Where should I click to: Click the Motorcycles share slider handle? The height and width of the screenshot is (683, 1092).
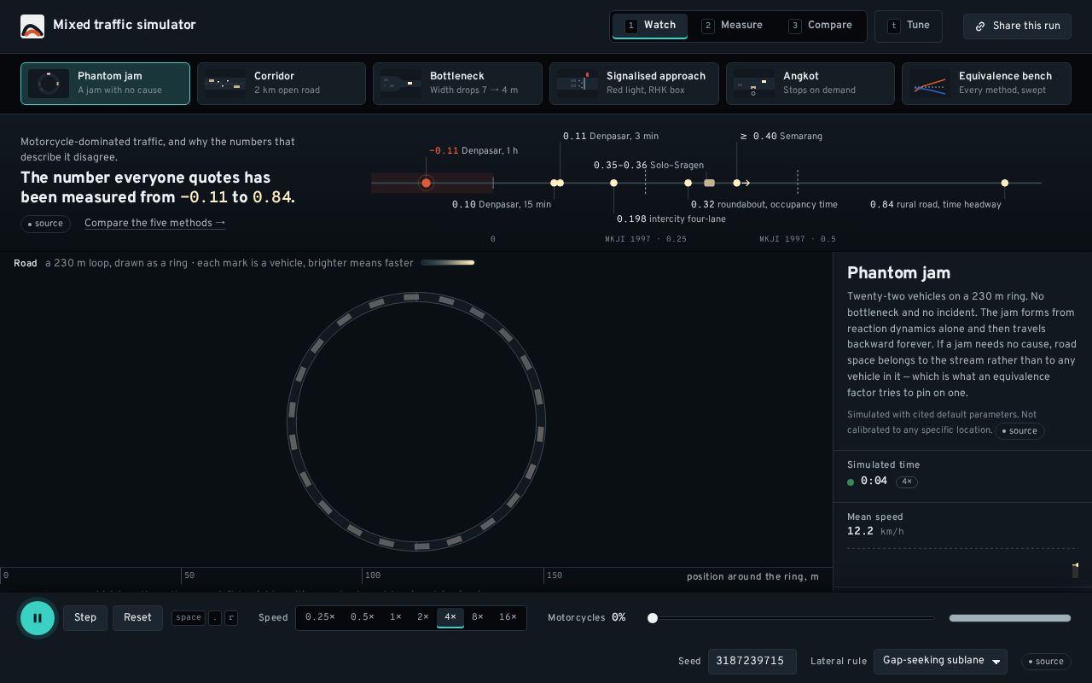653,618
